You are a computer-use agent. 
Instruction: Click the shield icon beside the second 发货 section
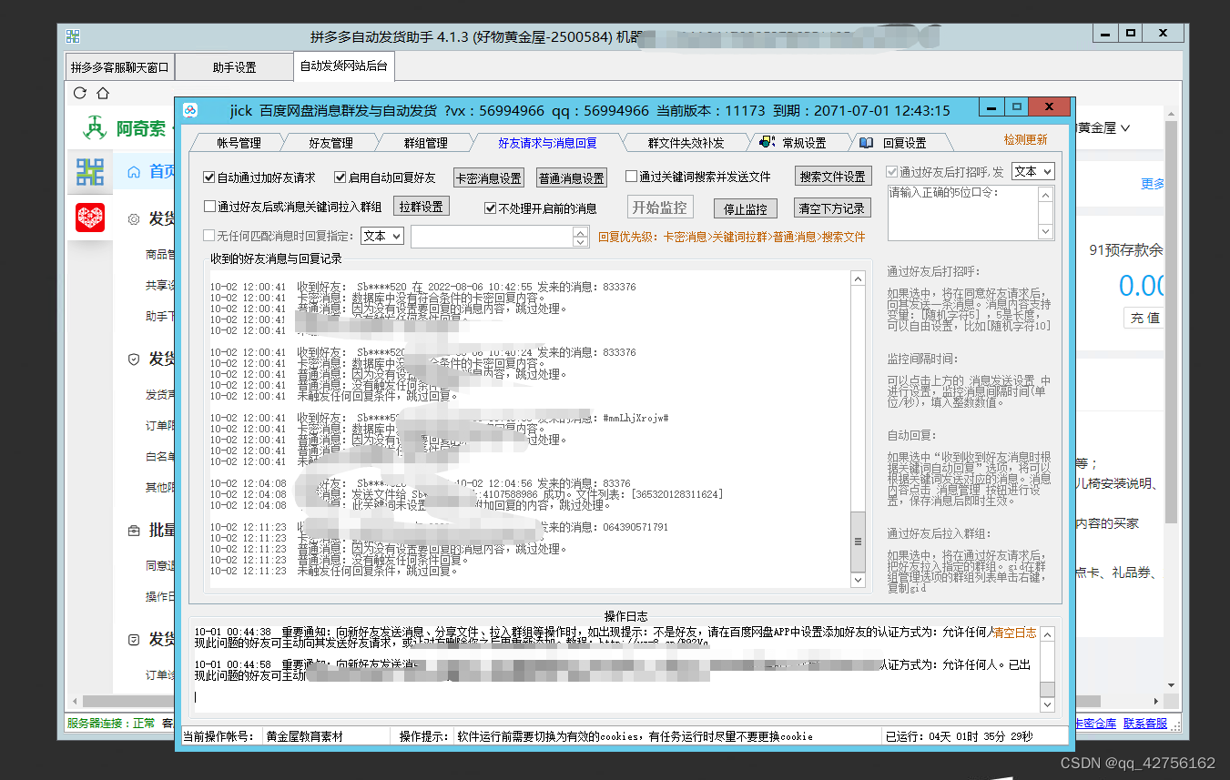[x=134, y=360]
